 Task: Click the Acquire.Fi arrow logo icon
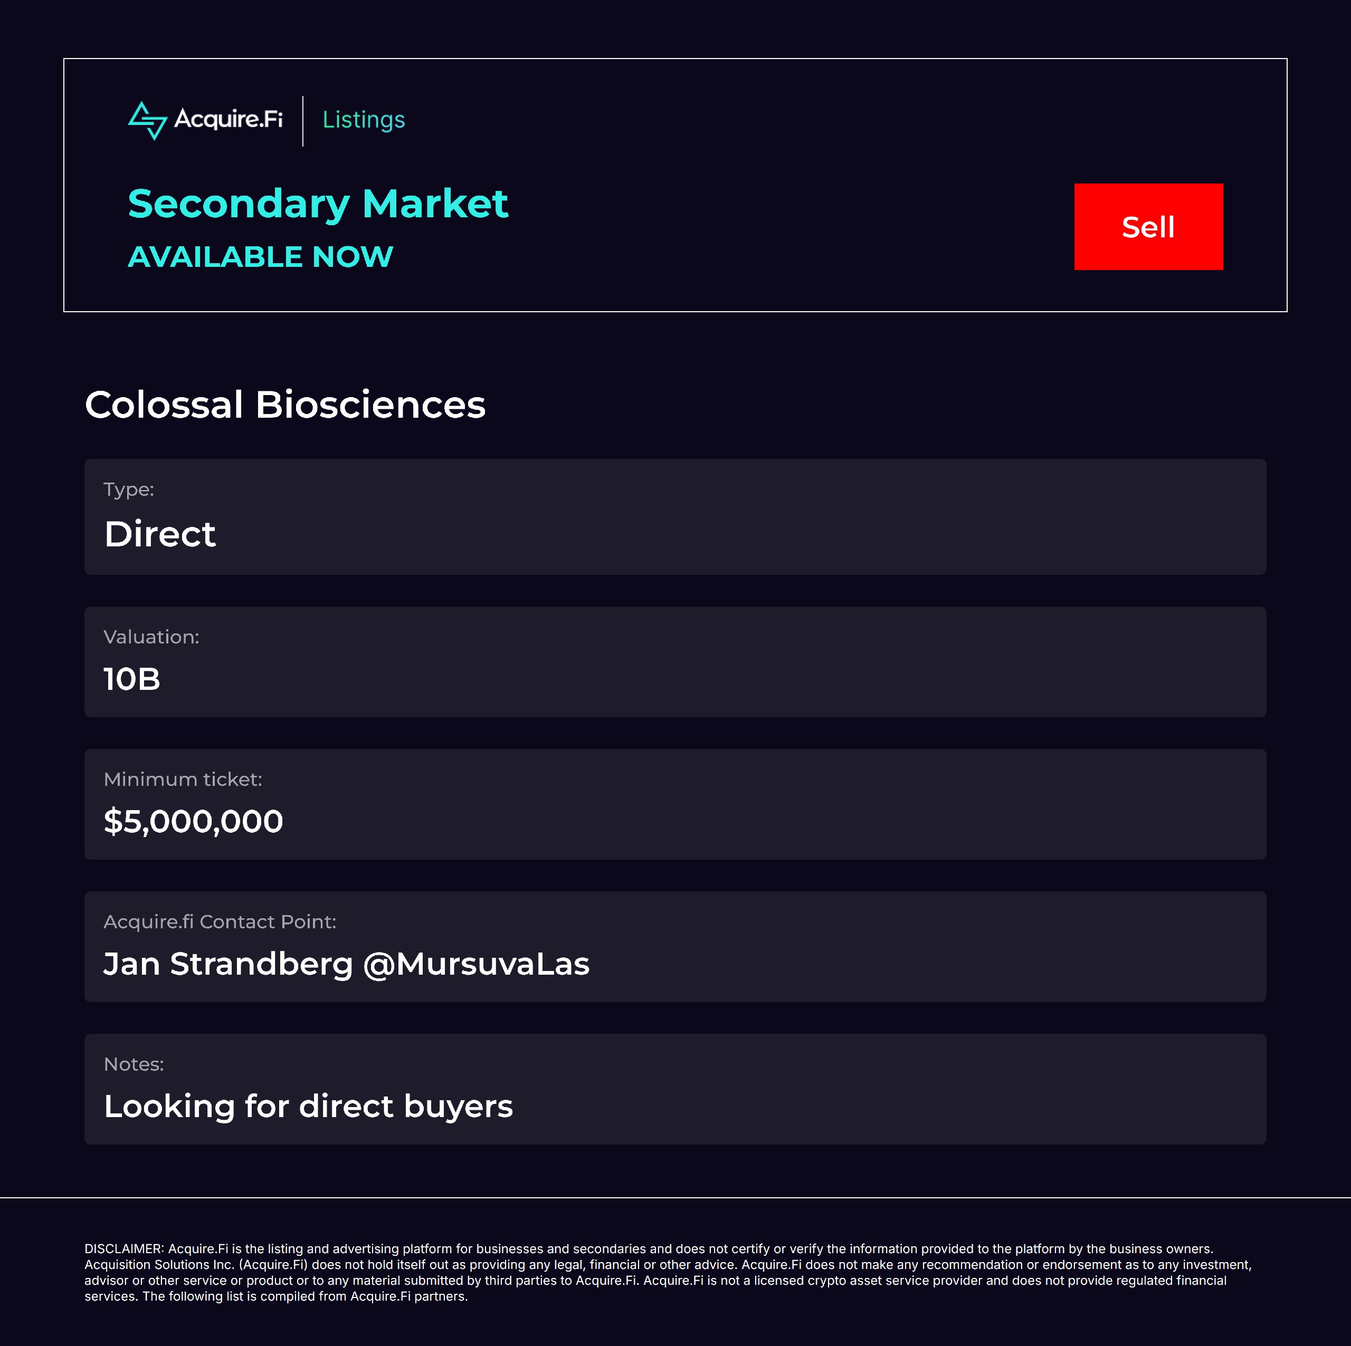148,120
